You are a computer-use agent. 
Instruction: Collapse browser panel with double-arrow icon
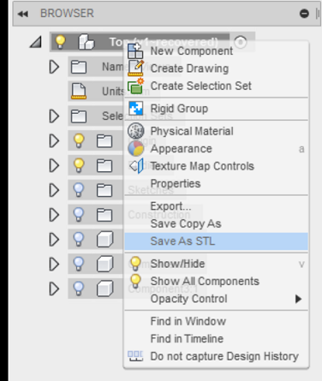(x=23, y=14)
